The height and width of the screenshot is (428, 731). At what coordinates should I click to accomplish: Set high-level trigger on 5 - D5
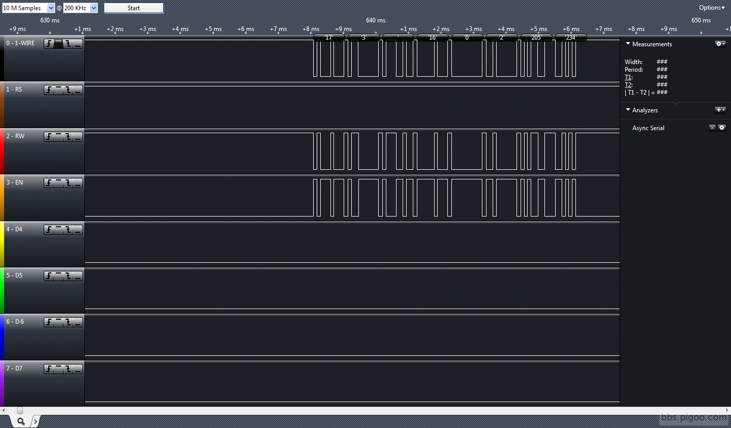(x=58, y=276)
